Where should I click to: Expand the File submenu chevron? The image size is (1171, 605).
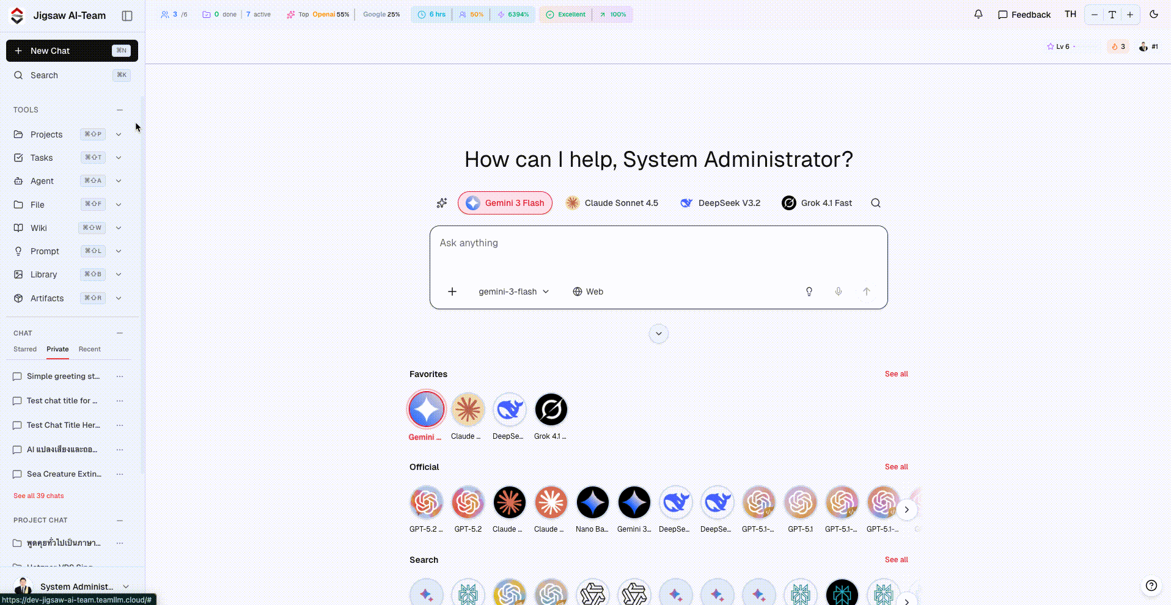tap(119, 205)
